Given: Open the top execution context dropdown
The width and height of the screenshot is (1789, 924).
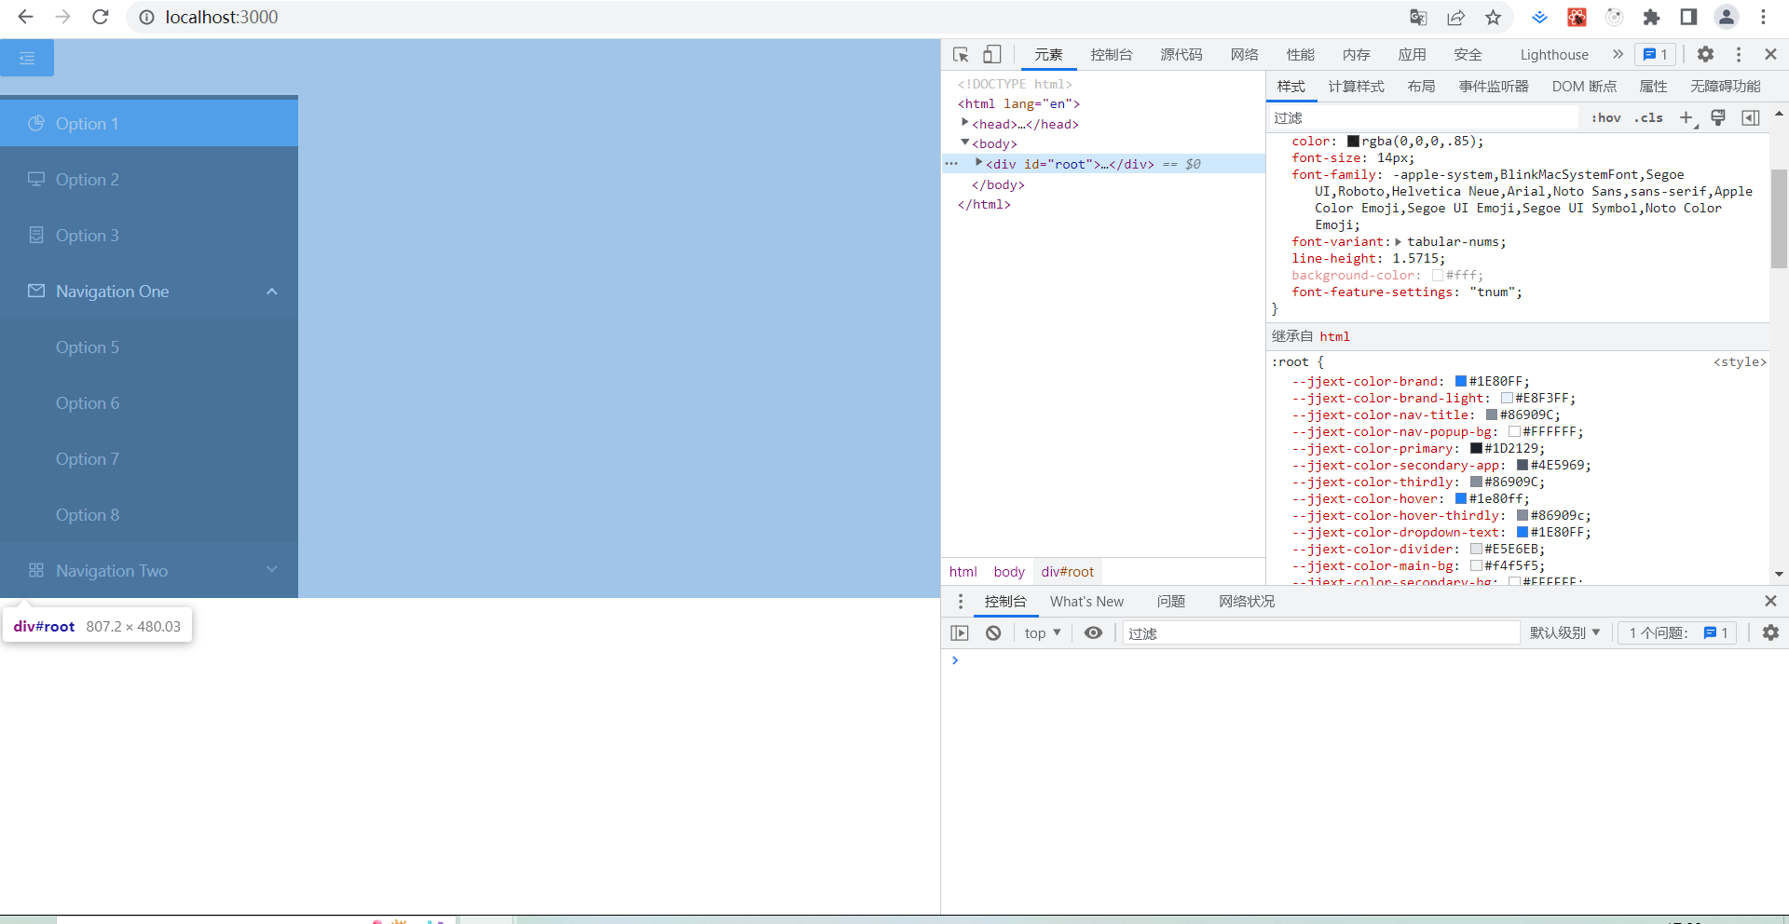Looking at the screenshot, I should coord(1041,632).
